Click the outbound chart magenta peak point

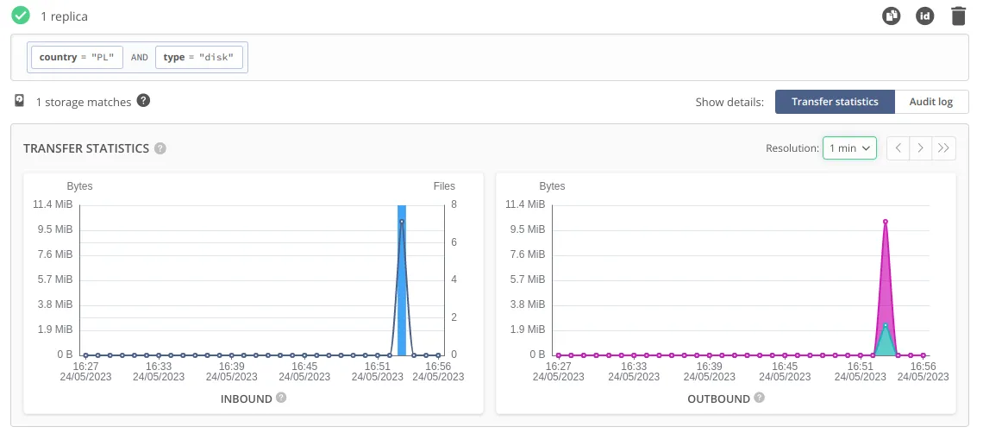(885, 222)
